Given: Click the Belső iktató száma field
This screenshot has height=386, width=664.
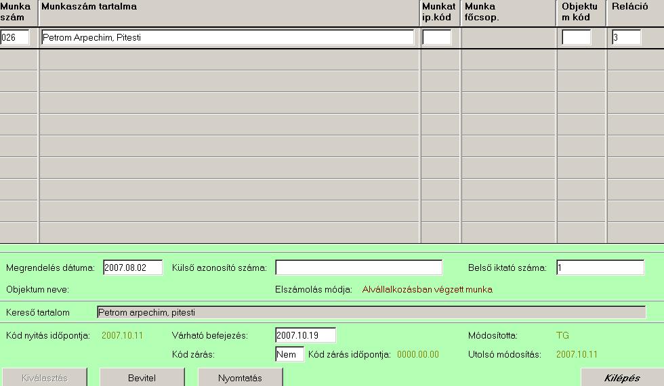Looking at the screenshot, I should pyautogui.click(x=600, y=267).
